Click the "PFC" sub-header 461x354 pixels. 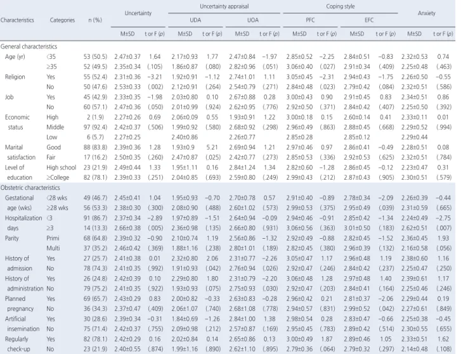310,20
